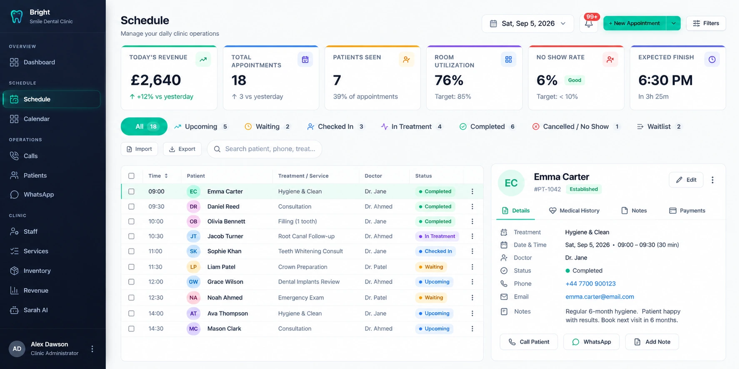Check the Grace Wilson row checkbox
The image size is (739, 369).
point(131,282)
